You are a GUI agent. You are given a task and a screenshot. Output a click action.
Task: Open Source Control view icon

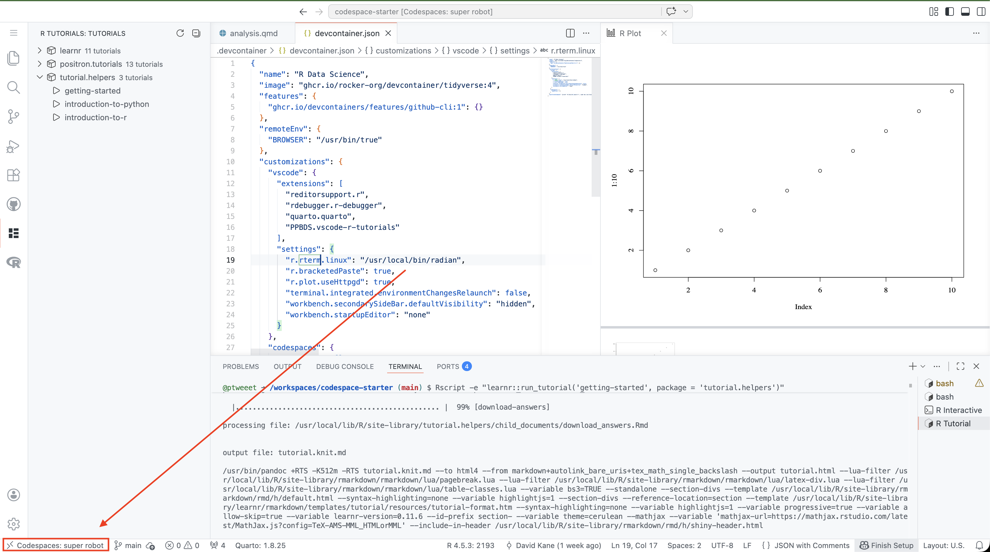(13, 116)
